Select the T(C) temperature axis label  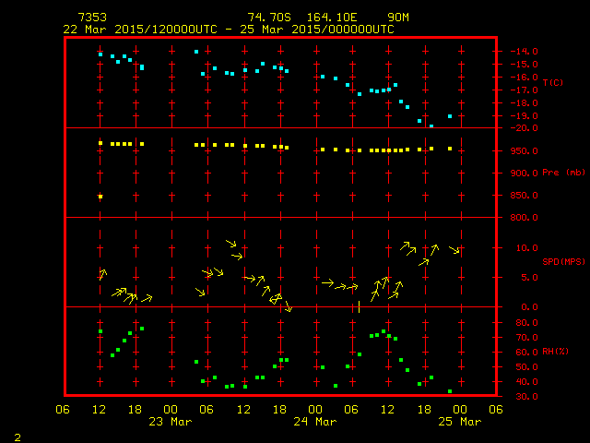coord(551,83)
